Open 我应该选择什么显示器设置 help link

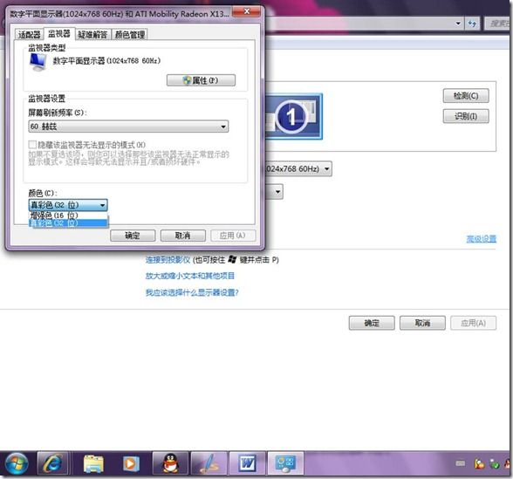point(192,292)
